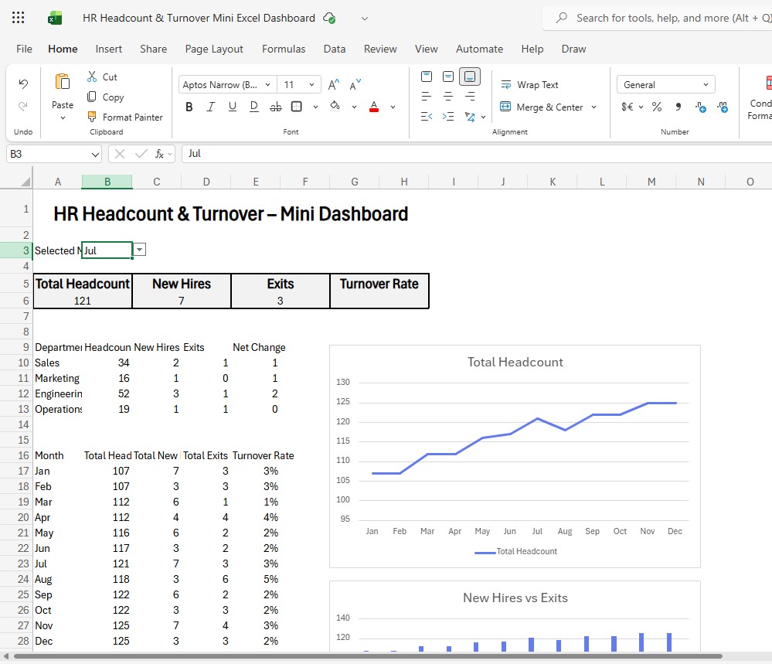
Task: Toggle Bold formatting
Action: pyautogui.click(x=189, y=107)
